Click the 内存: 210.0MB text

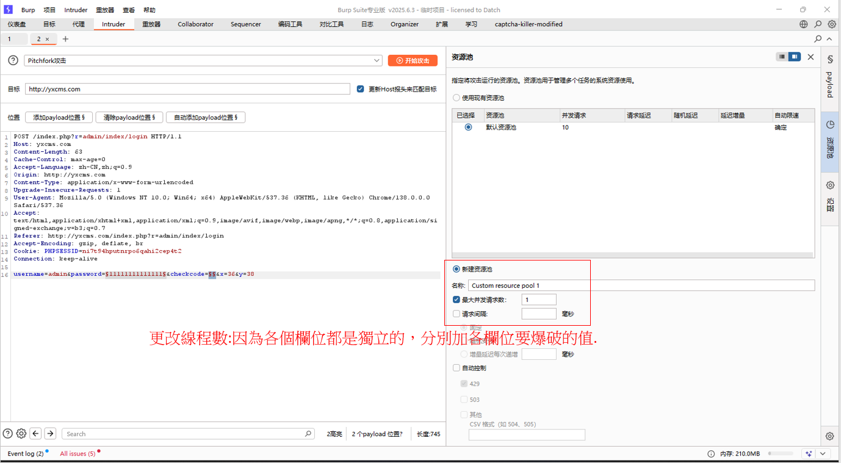[740, 454]
